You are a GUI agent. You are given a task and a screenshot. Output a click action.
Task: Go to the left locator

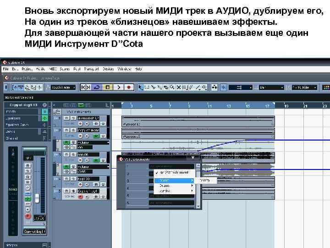(x=83, y=87)
